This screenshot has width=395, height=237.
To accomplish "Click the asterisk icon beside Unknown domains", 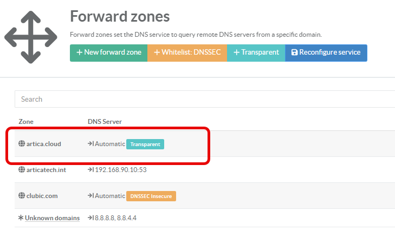I will [21, 218].
